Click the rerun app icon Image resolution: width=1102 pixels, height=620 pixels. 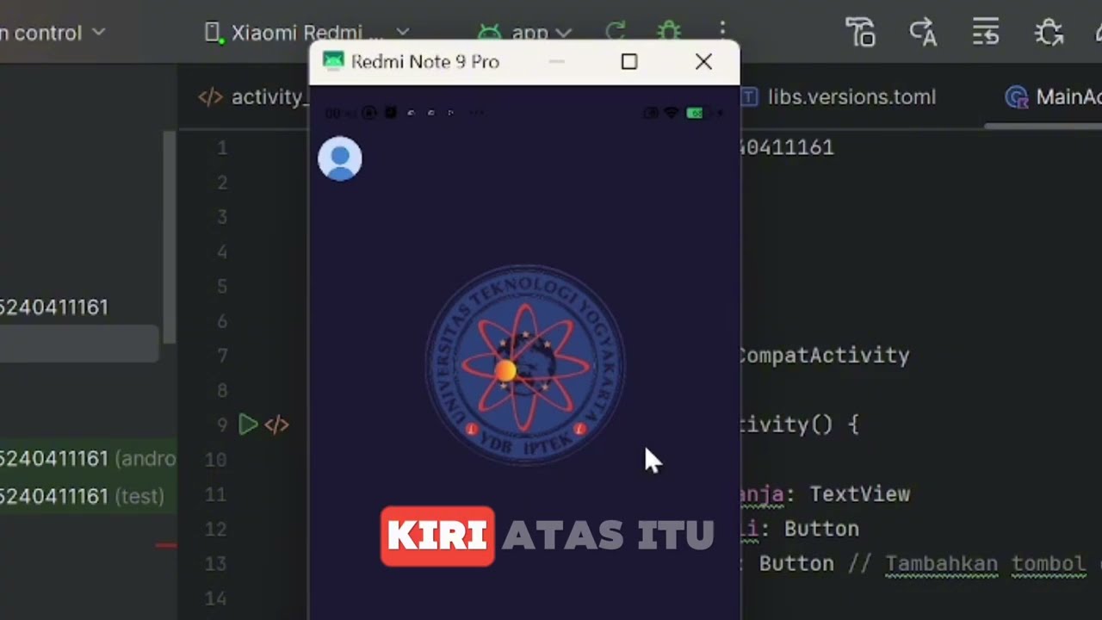pos(616,33)
